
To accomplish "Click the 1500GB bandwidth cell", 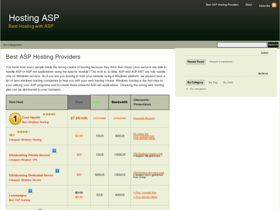I will click(x=120, y=175).
